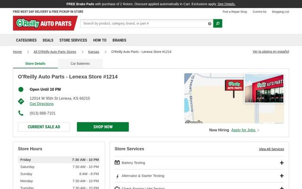The width and height of the screenshot is (302, 189).
Task: Click the Open Until 10 PM text
Action: (45, 89)
